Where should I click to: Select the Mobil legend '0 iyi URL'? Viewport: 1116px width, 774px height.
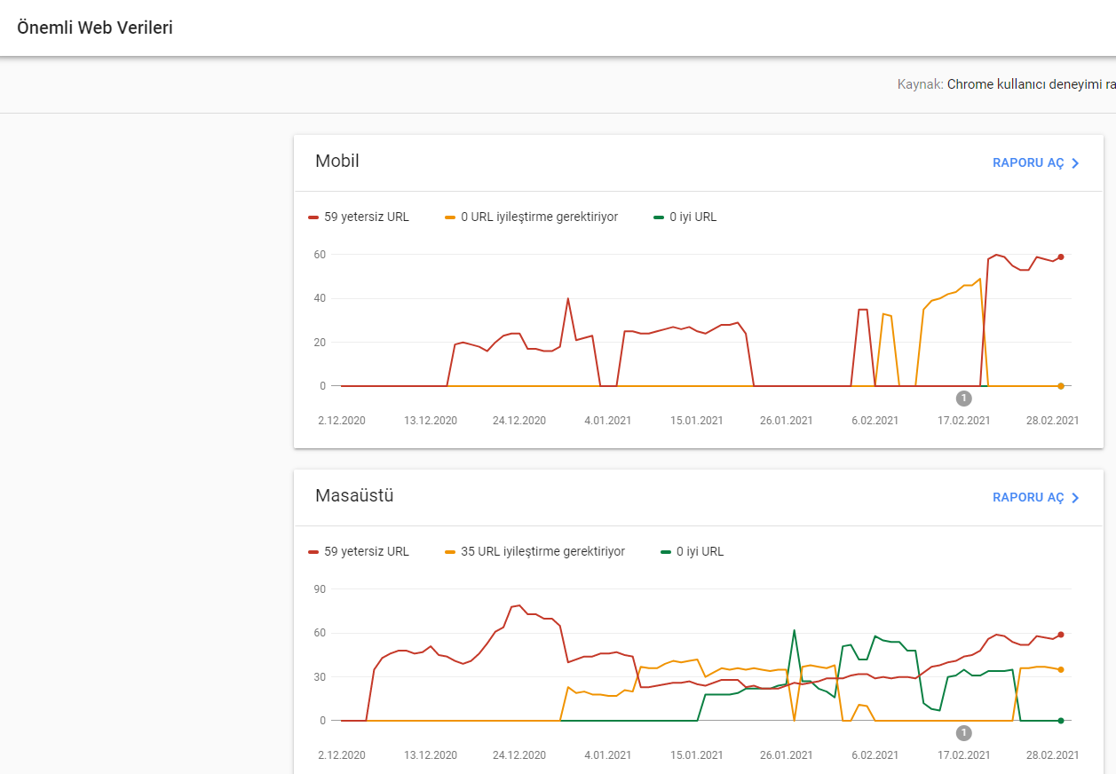(685, 217)
